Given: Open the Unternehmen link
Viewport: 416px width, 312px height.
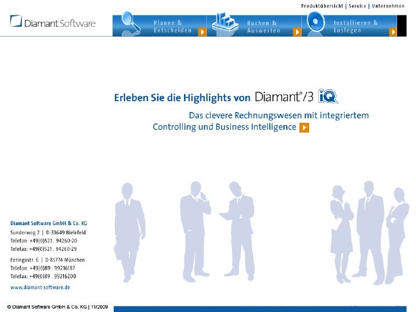Looking at the screenshot, I should (388, 6).
